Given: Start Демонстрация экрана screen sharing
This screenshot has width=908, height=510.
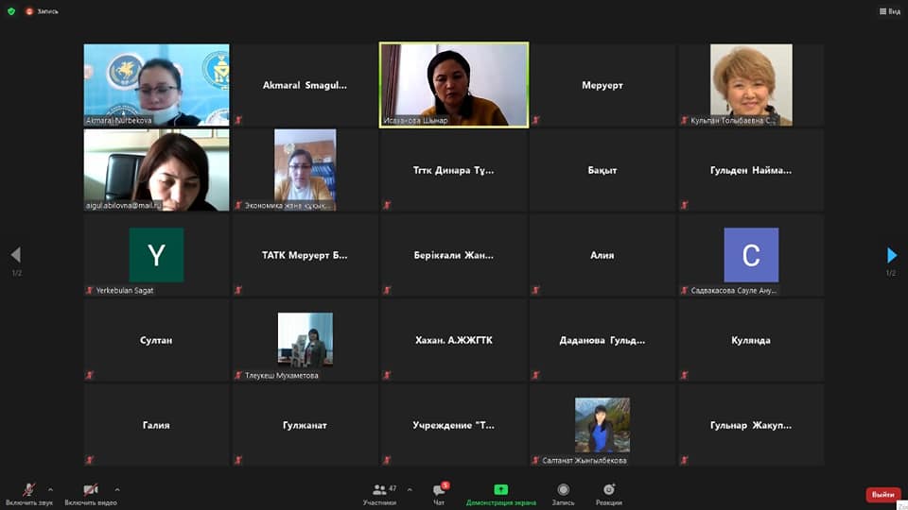Looking at the screenshot, I should click(x=500, y=493).
